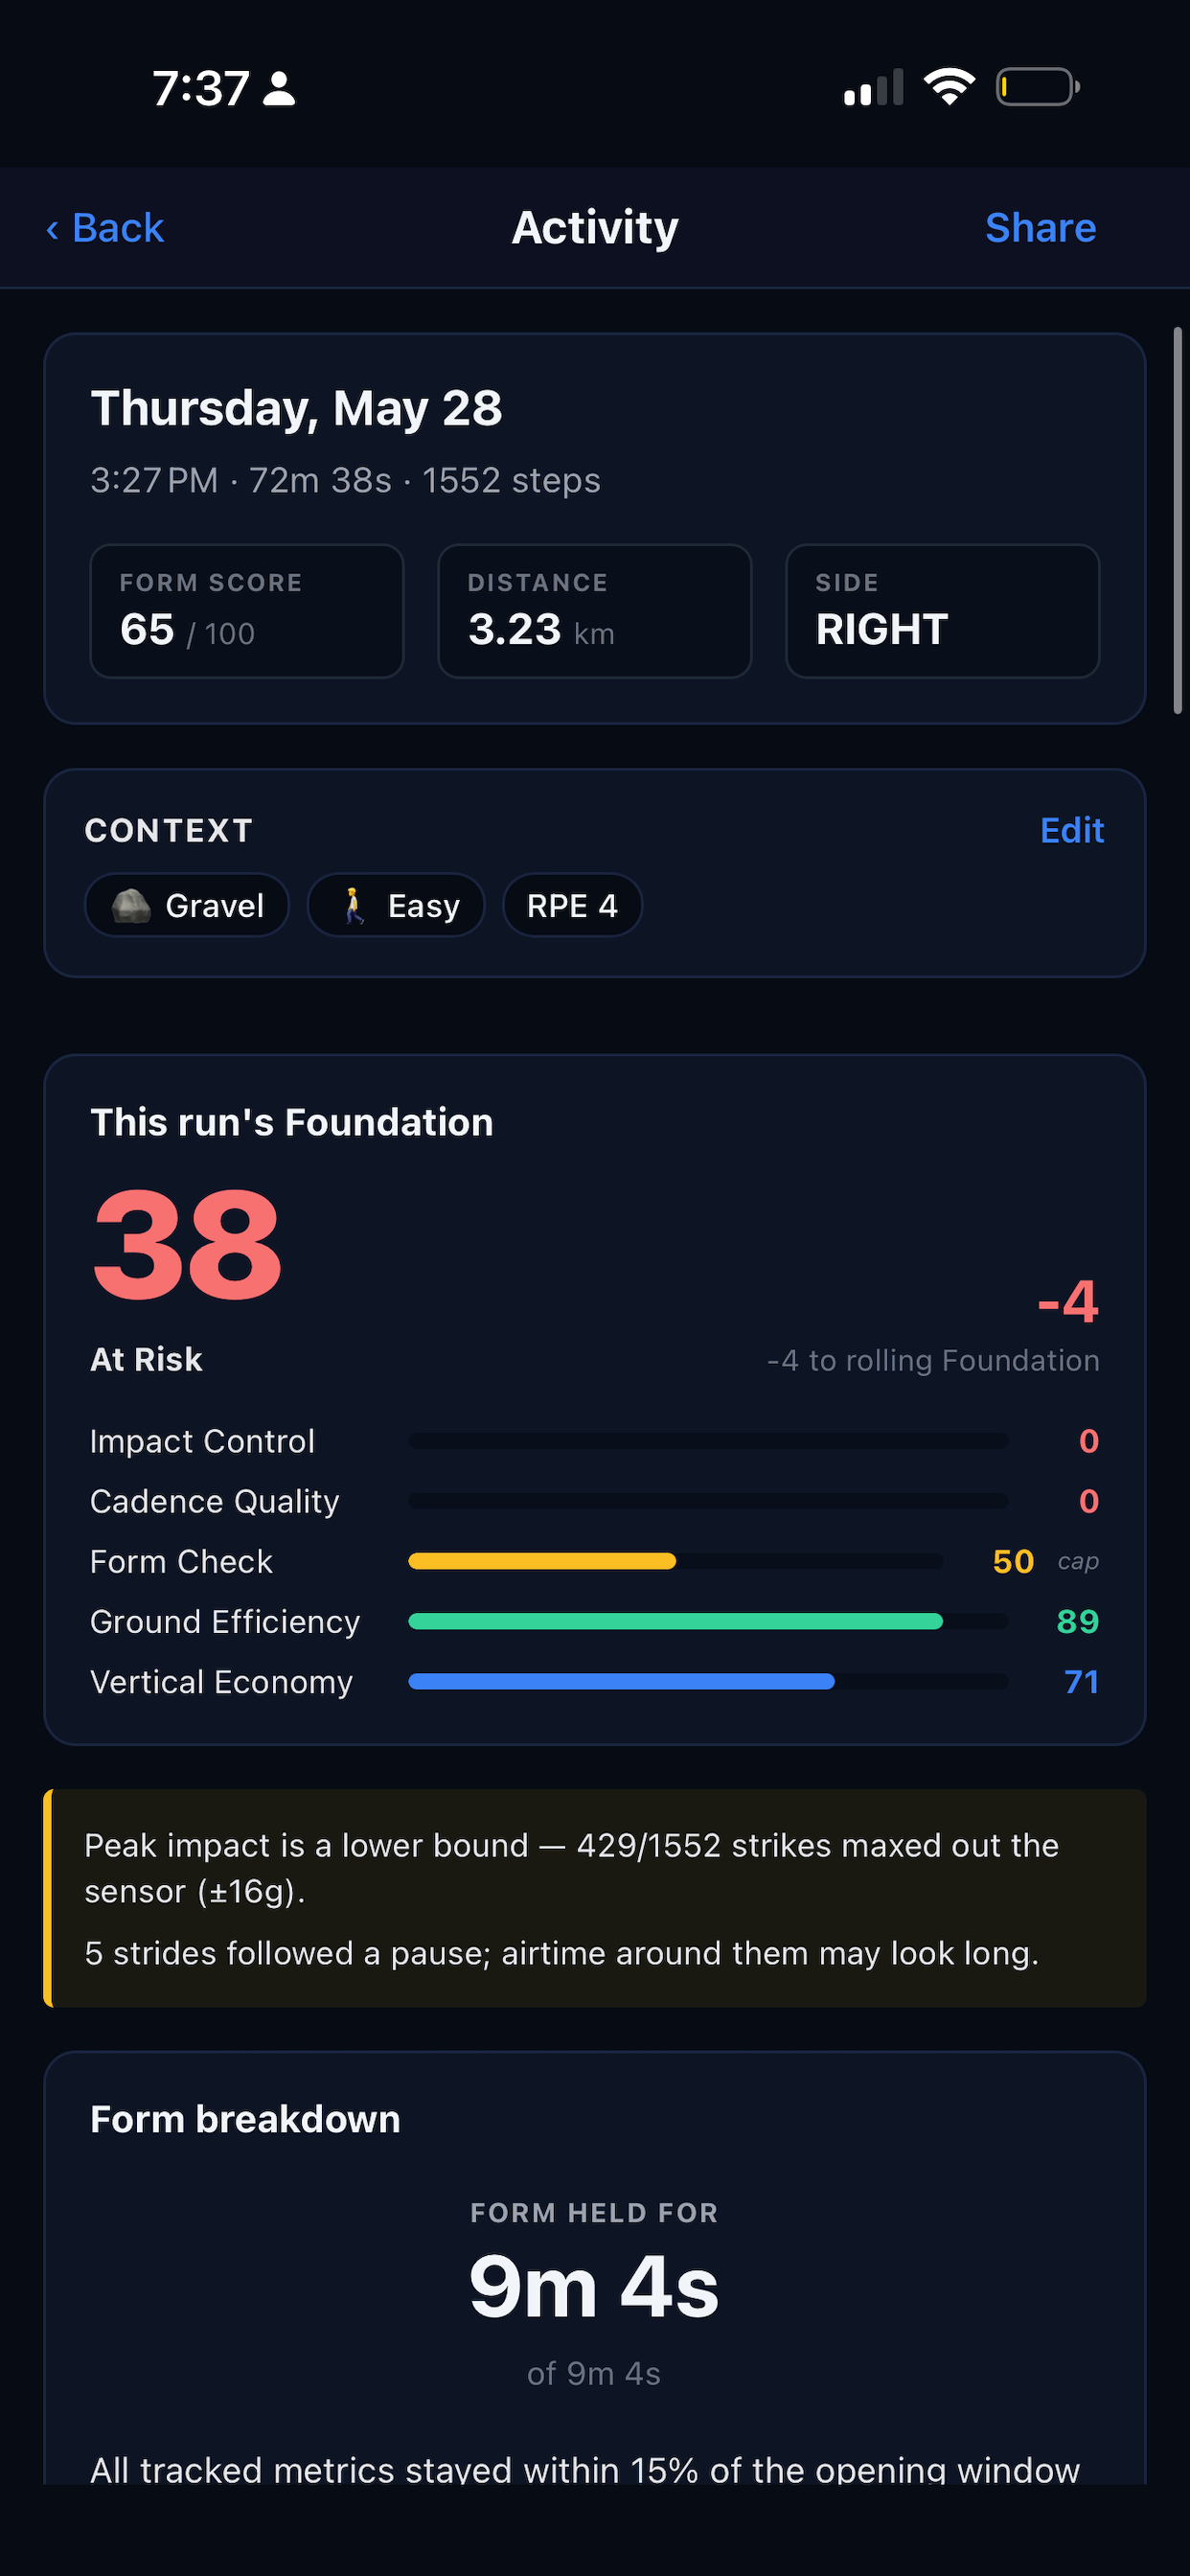The width and height of the screenshot is (1190, 2576).
Task: Tap the green Ground Efficiency bar
Action: 676,1621
